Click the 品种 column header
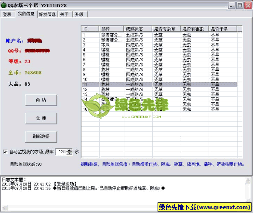 point(111,29)
